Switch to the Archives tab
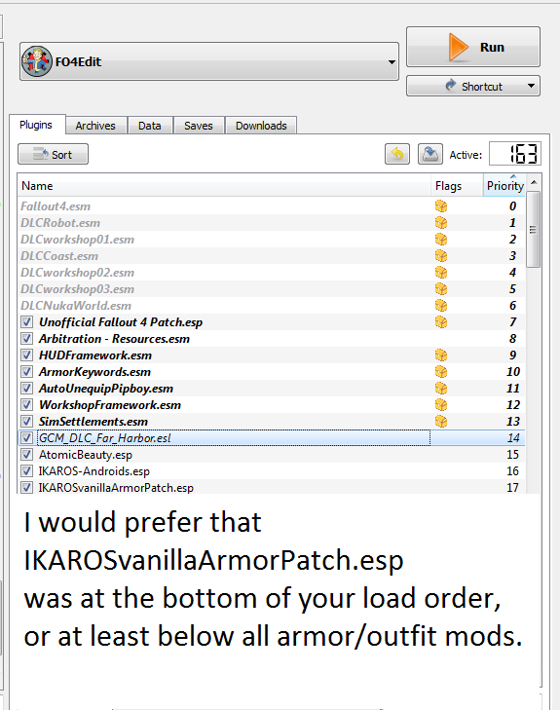 tap(95, 126)
